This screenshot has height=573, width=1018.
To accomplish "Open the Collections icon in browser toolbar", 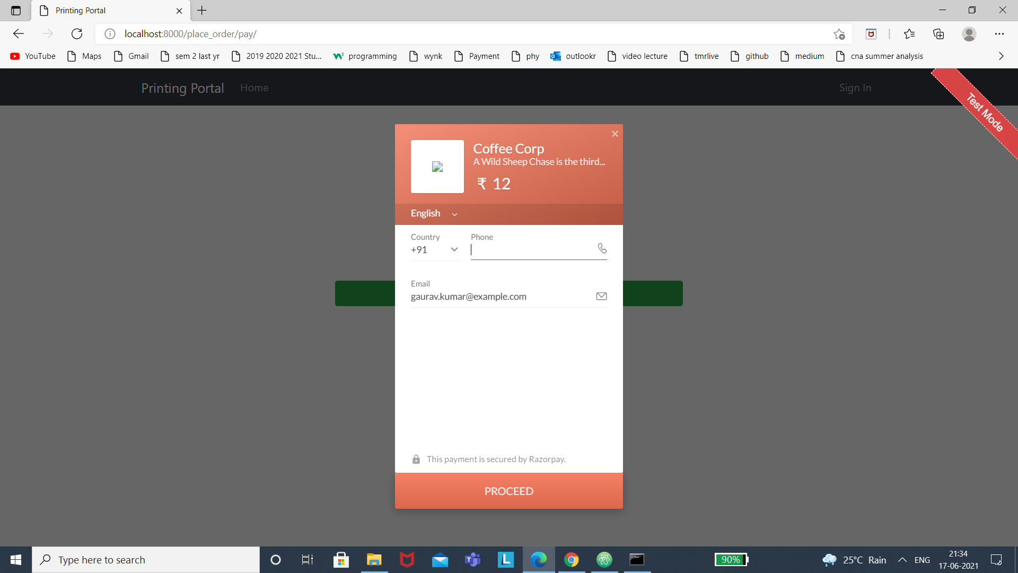I will point(938,34).
